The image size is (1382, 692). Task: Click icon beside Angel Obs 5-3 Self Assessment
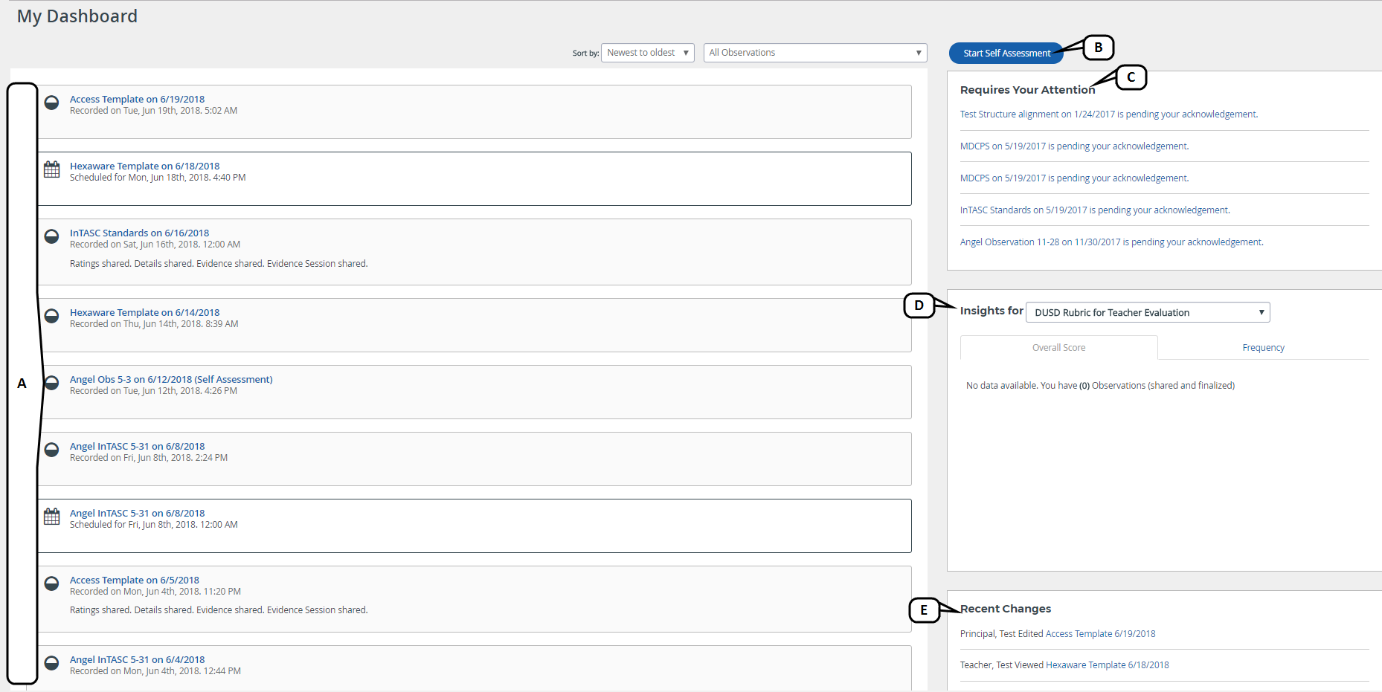click(51, 383)
